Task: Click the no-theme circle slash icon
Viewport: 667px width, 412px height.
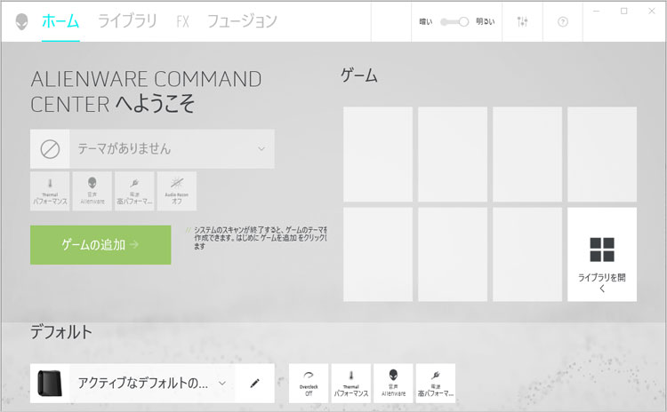Action: [x=50, y=149]
